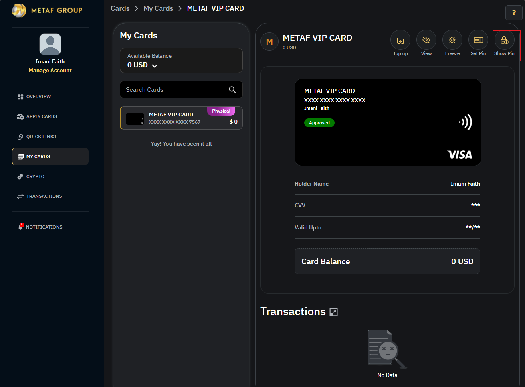This screenshot has height=387, width=525.
Task: Click the My Cards panel heading
Action: click(139, 36)
